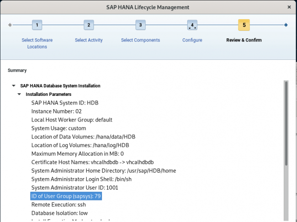297x222 pixels.
Task: Collapse SAP HANA Database System Installation node
Action: coord(14,86)
